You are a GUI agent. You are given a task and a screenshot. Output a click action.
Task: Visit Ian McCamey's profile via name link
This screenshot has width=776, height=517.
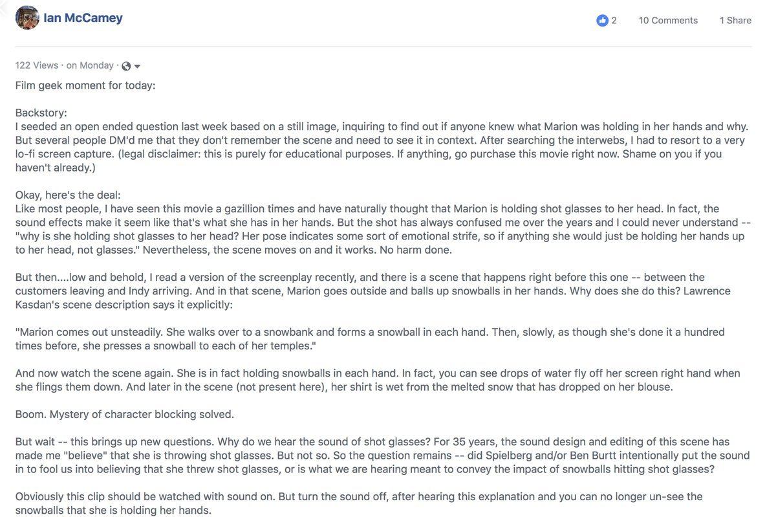83,17
